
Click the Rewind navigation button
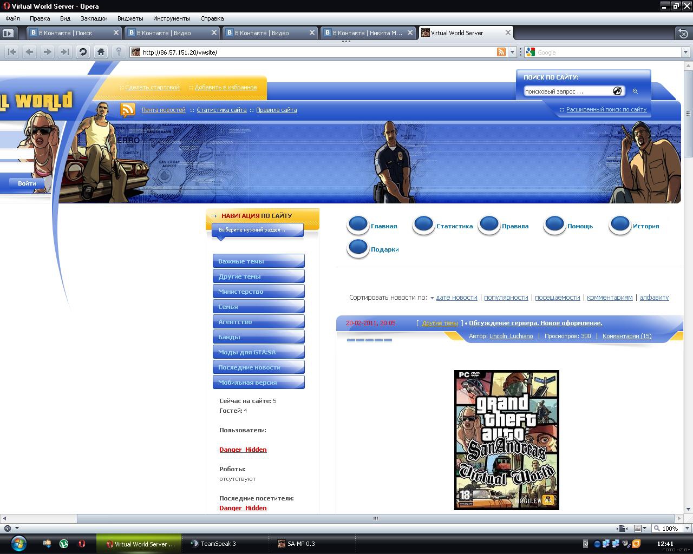(12, 52)
